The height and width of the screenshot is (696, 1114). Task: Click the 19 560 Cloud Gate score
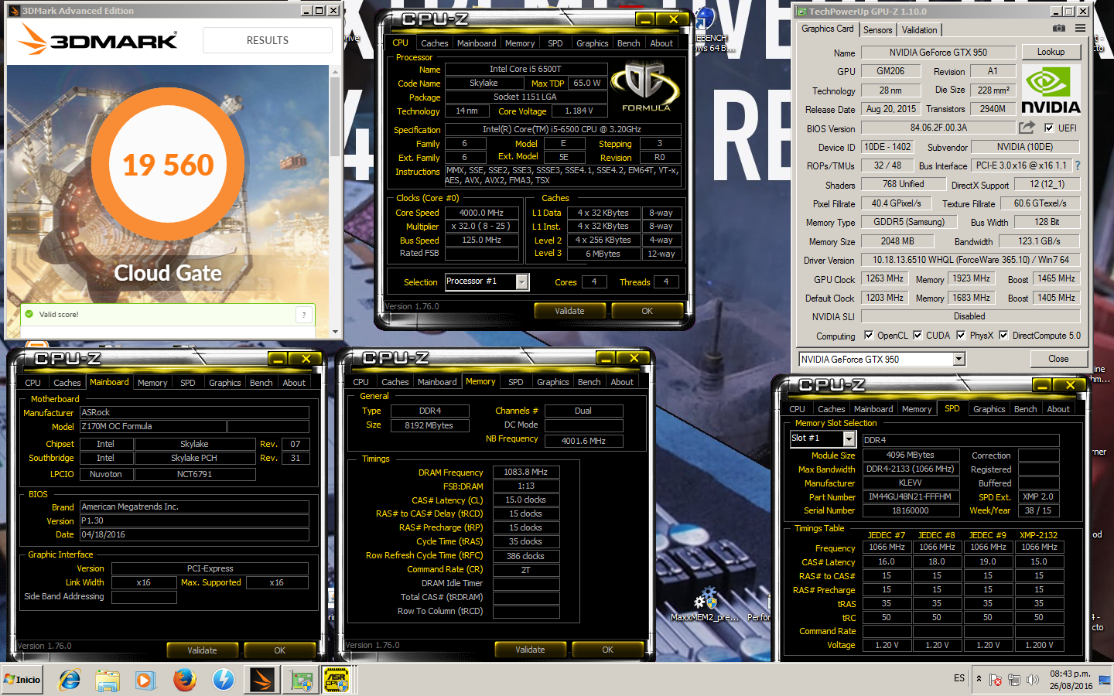coord(169,165)
